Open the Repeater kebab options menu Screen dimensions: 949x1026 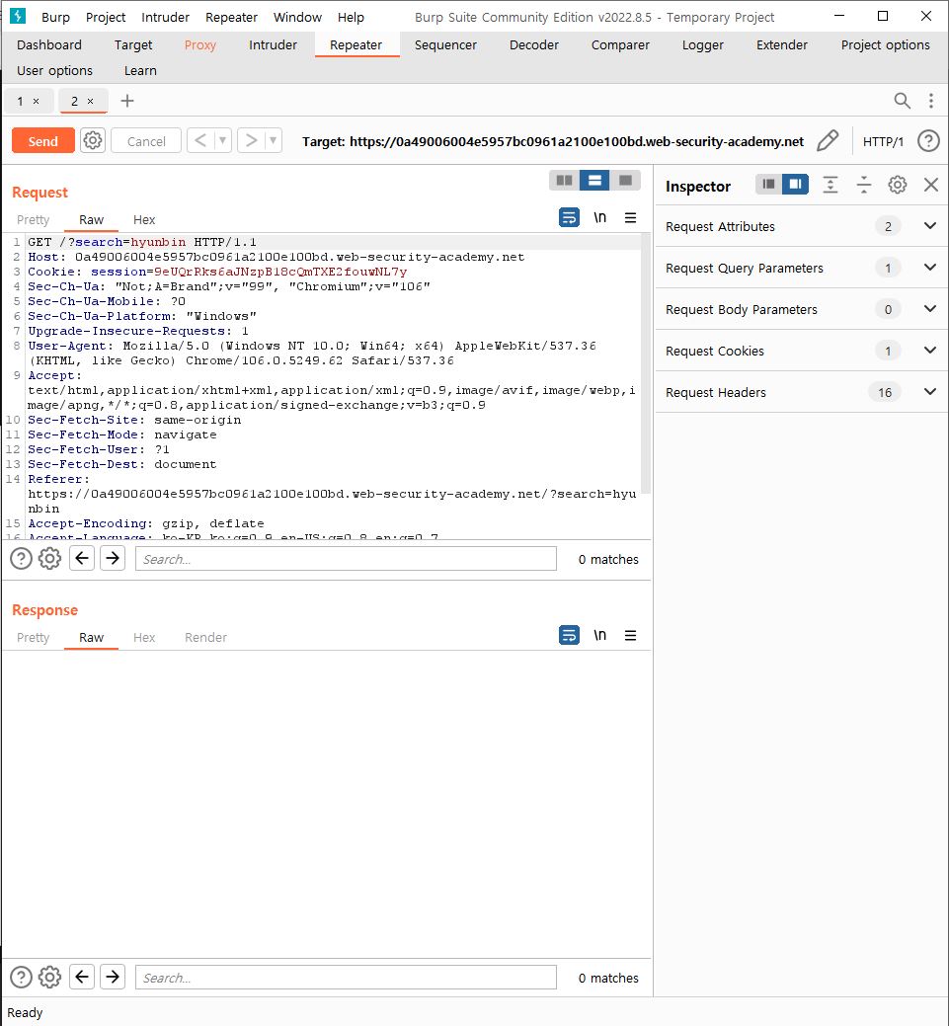[x=930, y=101]
